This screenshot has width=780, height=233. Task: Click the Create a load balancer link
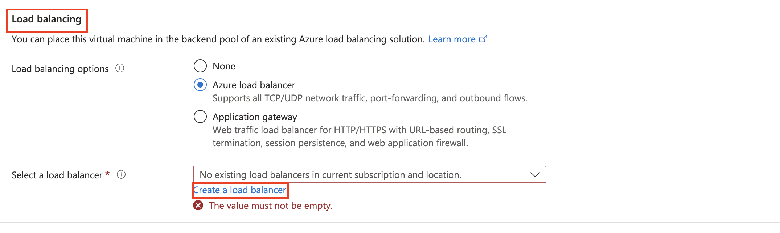240,190
